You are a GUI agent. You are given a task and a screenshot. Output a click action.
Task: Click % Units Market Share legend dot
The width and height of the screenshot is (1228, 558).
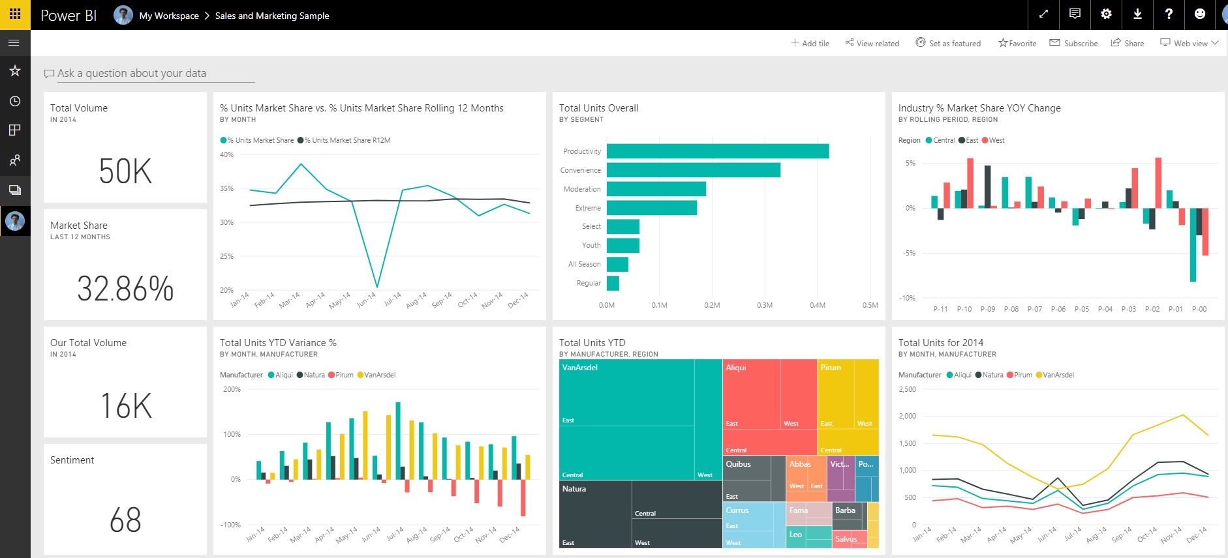pos(223,140)
